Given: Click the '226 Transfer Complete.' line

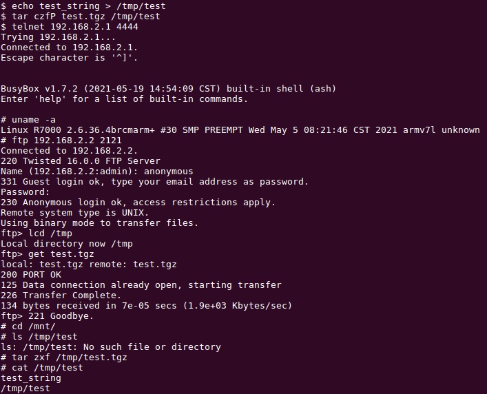Looking at the screenshot, I should 61,295.
